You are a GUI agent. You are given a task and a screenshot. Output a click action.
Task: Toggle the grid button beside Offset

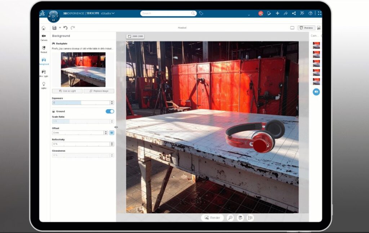tap(112, 132)
